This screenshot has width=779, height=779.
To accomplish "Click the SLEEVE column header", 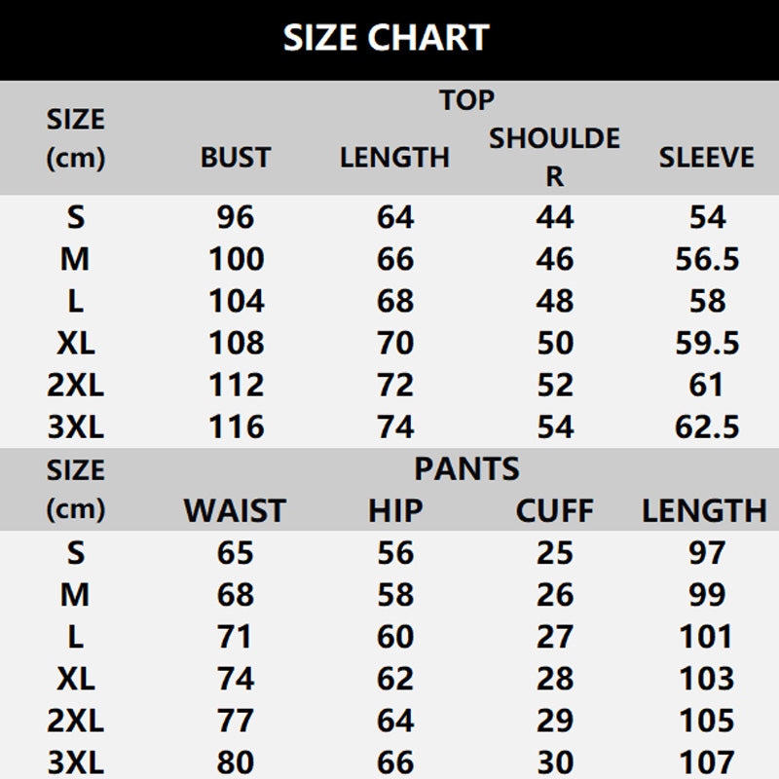I will click(x=706, y=158).
